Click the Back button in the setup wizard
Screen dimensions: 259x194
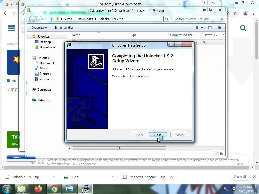click(139, 135)
